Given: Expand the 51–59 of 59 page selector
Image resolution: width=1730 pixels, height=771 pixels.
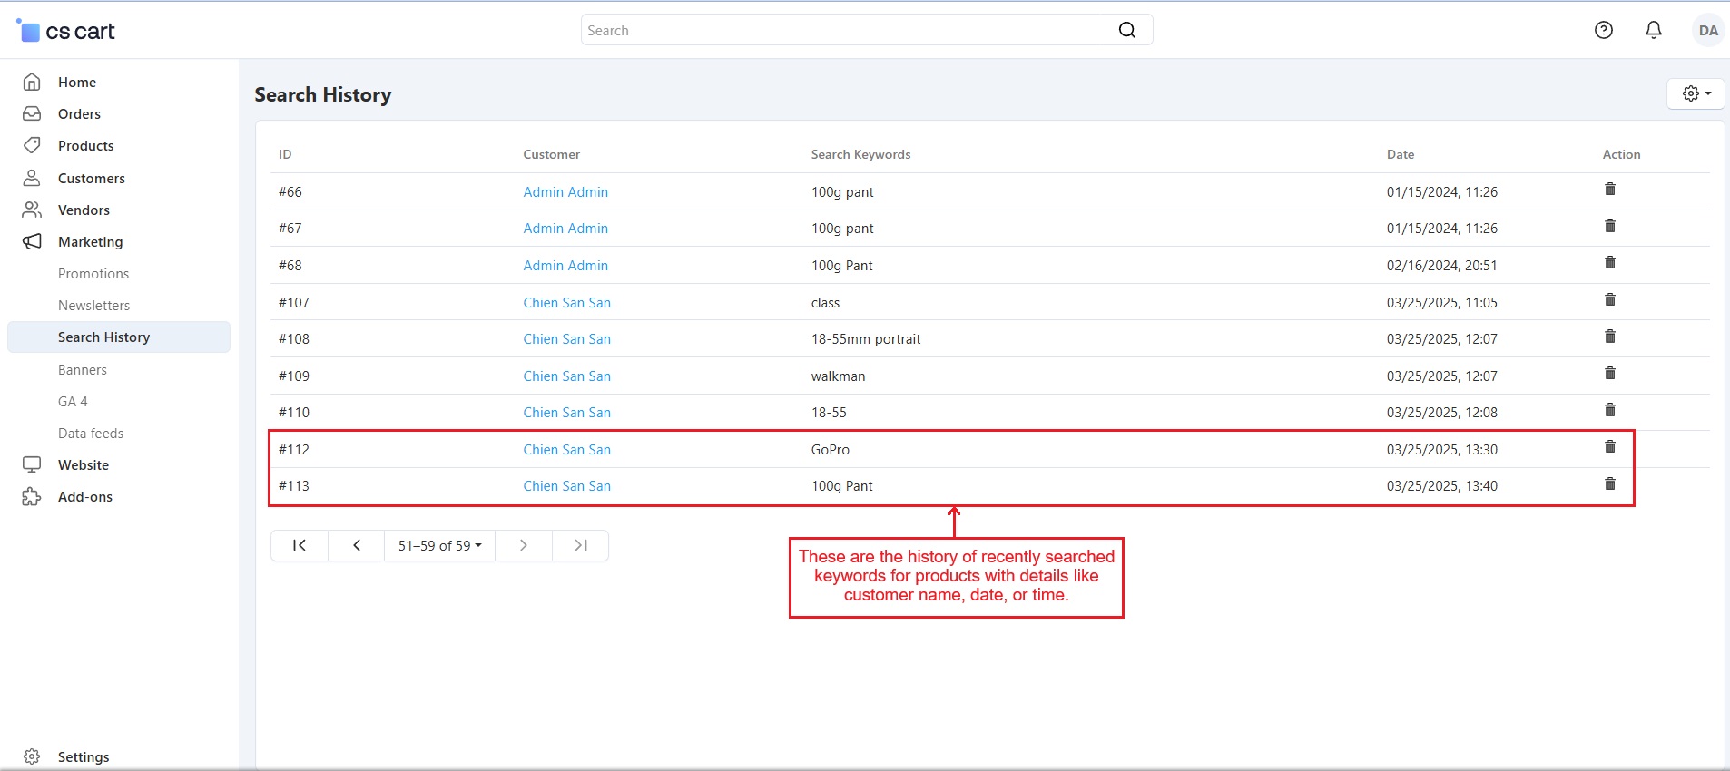Looking at the screenshot, I should tap(440, 545).
